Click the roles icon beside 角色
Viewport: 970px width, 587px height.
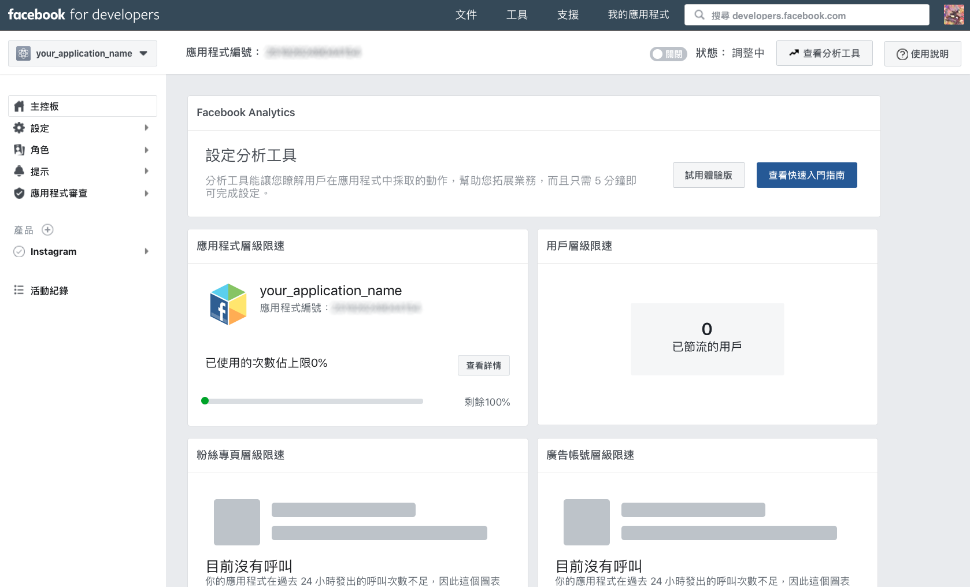[19, 150]
